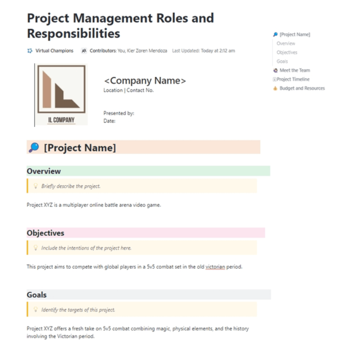Screen dimensions: 354x343
Task: Click the lightbulb icon in Overview hint
Action: pos(36,186)
